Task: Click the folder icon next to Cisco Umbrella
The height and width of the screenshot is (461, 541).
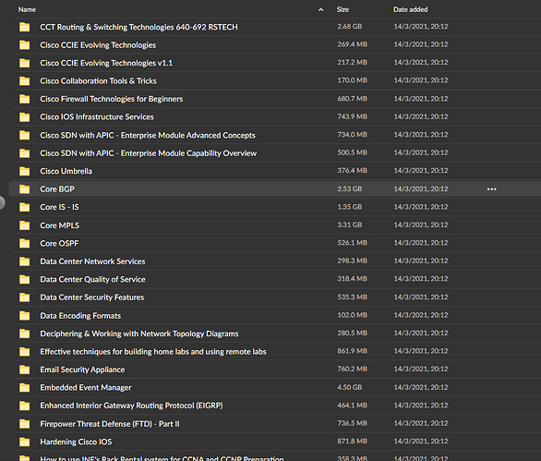Action: 25,171
